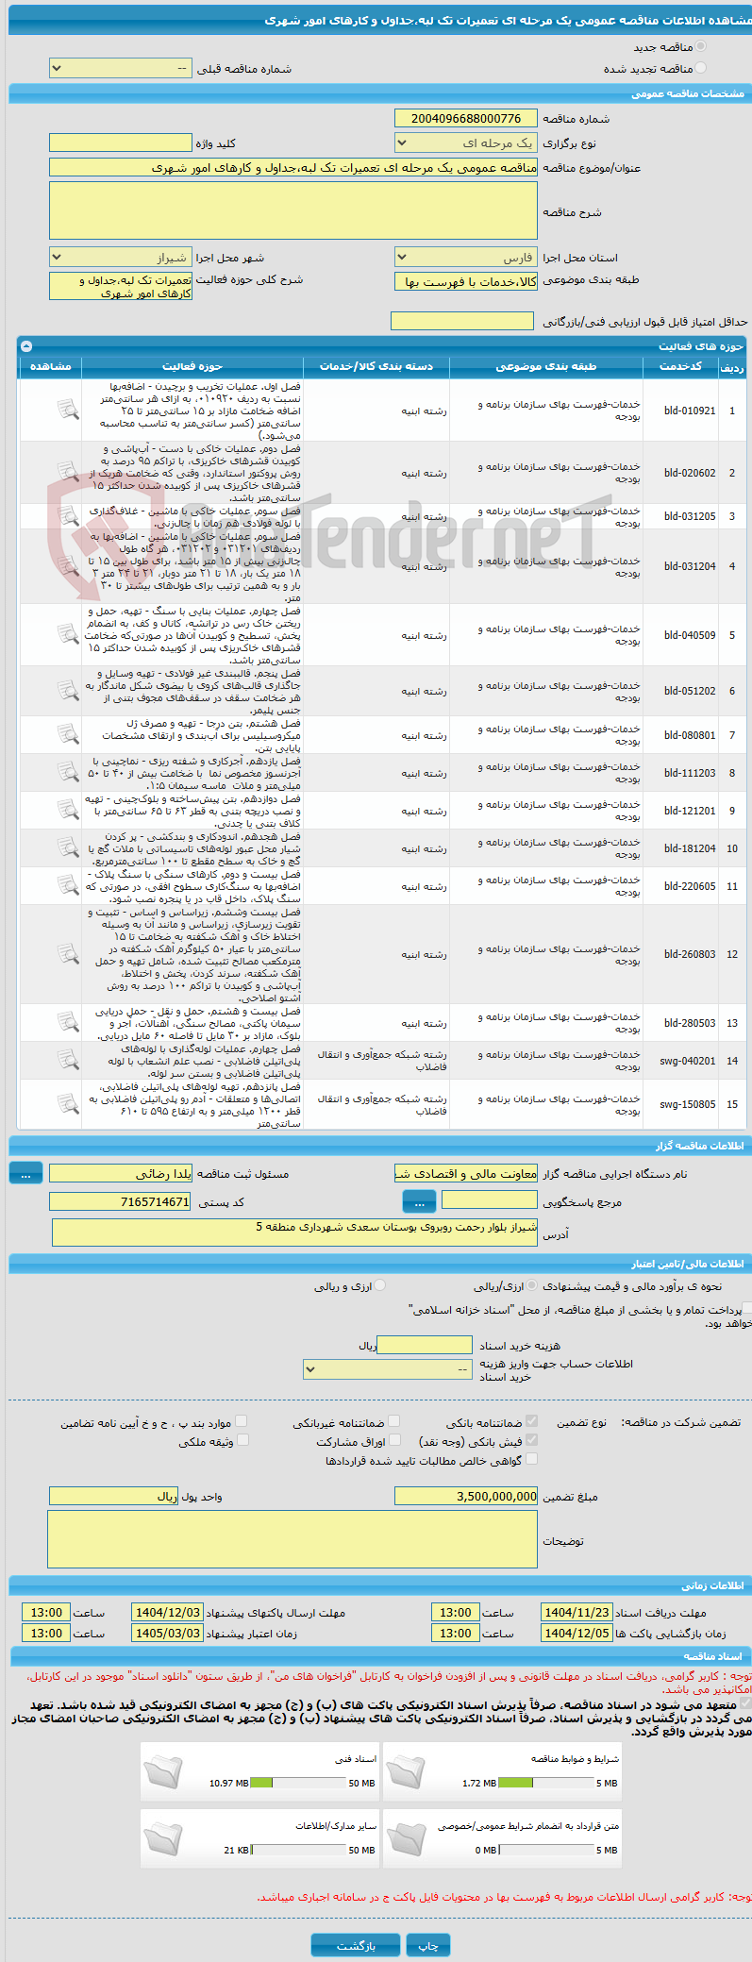Select the مناقصه جدید radio button
Image resolution: width=752 pixels, height=1962 pixels.
coord(700,46)
